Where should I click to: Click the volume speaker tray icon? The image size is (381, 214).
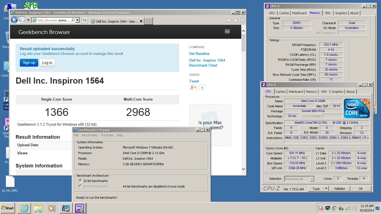tap(355, 208)
